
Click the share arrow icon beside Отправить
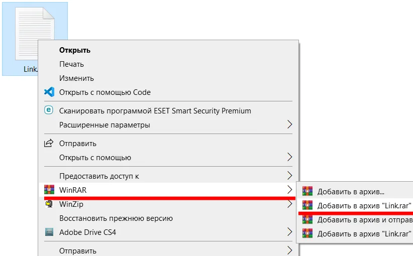[x=49, y=144]
